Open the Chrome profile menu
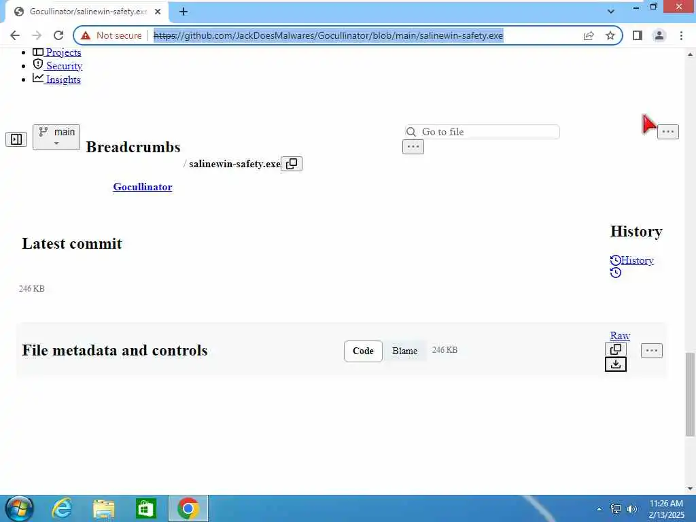The image size is (696, 522). pos(659,35)
